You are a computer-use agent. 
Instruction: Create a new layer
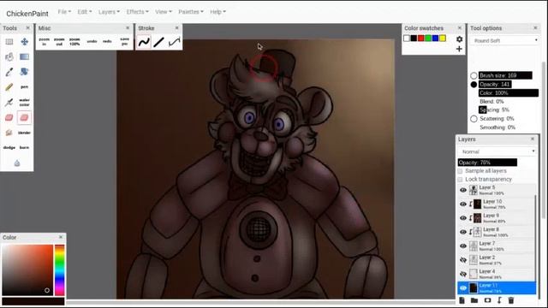pos(462,300)
